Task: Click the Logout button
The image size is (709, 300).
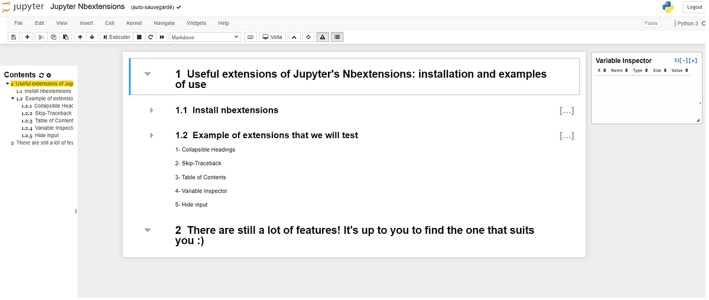Action: click(x=694, y=7)
